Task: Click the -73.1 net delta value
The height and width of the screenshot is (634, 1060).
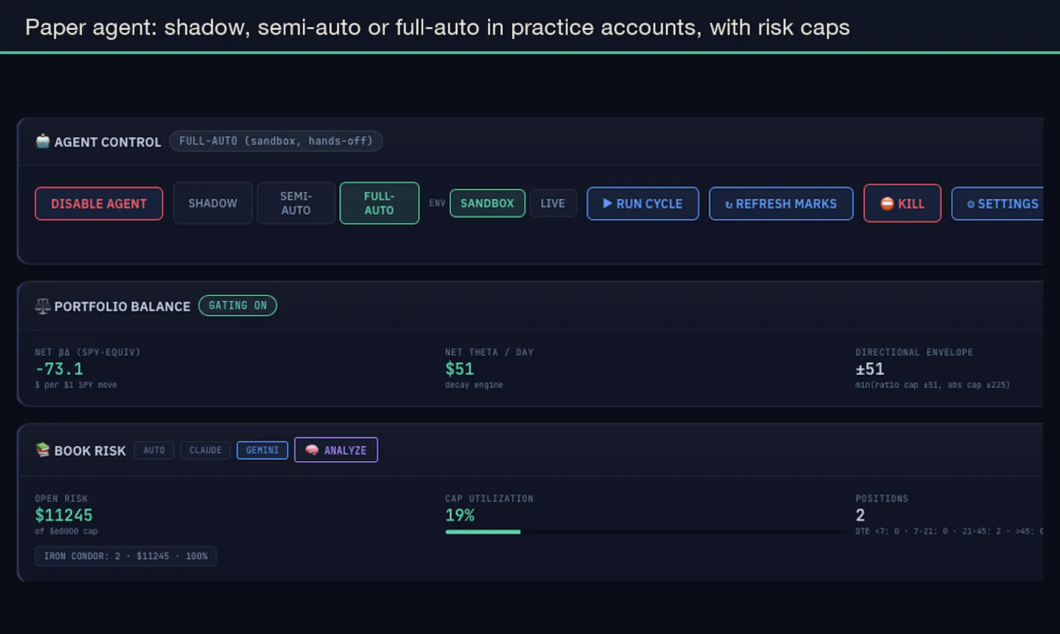Action: tap(59, 369)
